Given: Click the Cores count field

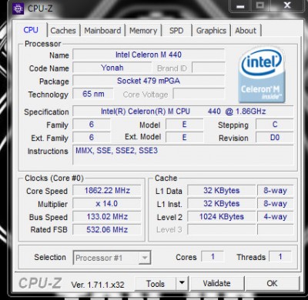Looking at the screenshot, I should pos(213,257).
